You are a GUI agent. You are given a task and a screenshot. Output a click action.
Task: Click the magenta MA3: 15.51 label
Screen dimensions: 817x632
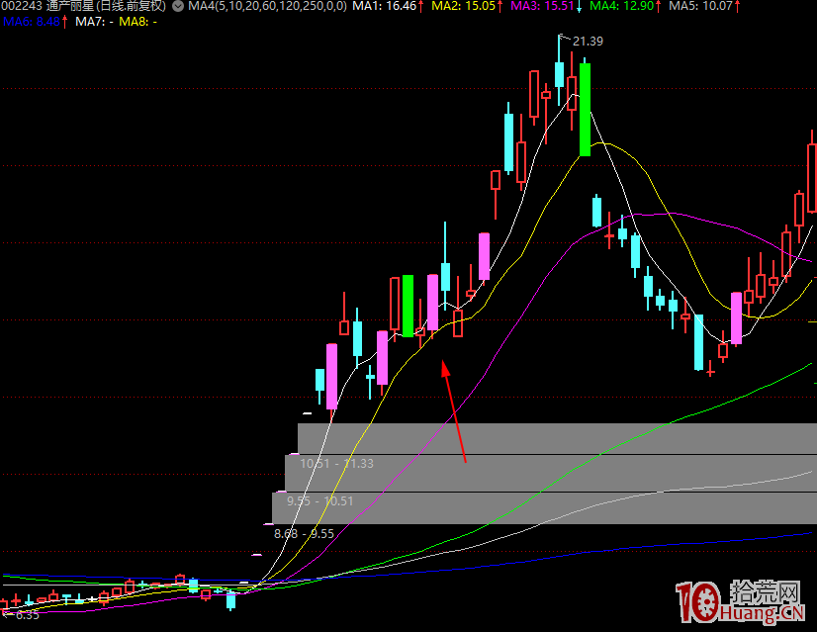pyautogui.click(x=545, y=6)
